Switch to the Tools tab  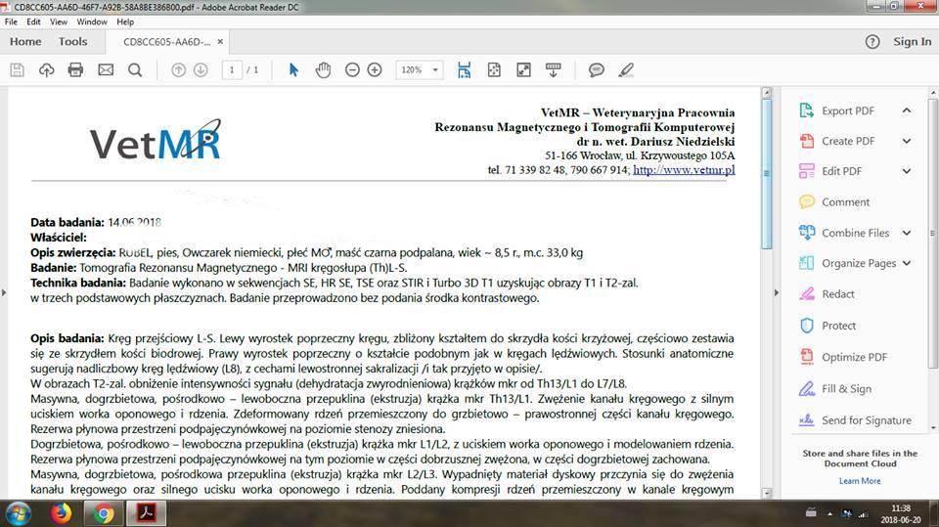(72, 42)
